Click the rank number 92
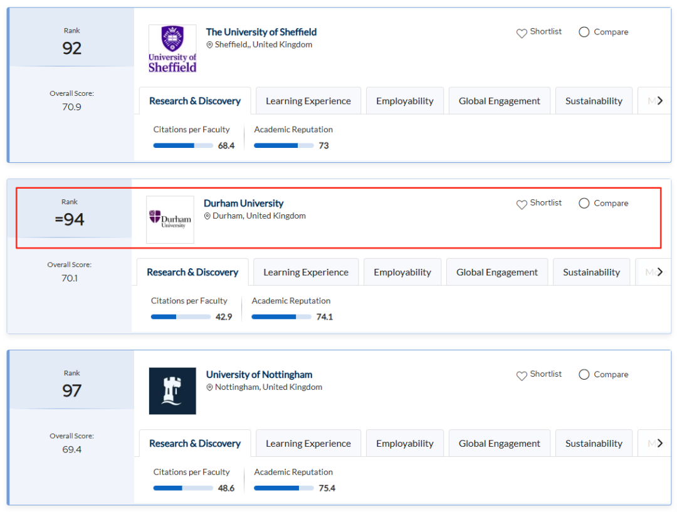Image resolution: width=677 pixels, height=512 pixels. coord(71,48)
